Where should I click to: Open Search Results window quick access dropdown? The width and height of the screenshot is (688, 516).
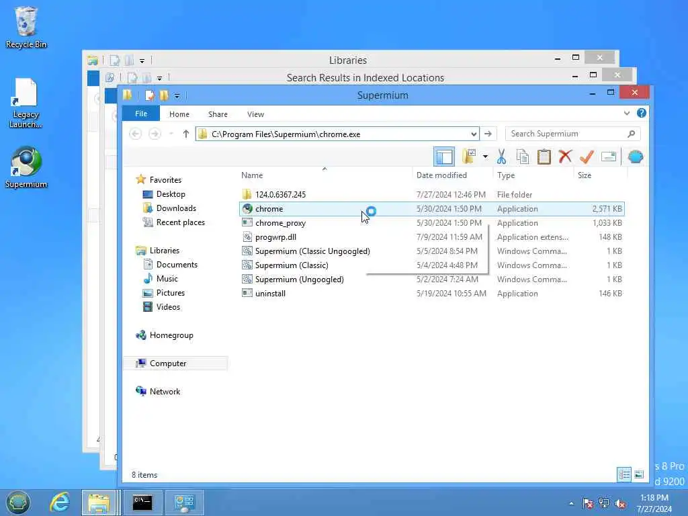click(160, 78)
